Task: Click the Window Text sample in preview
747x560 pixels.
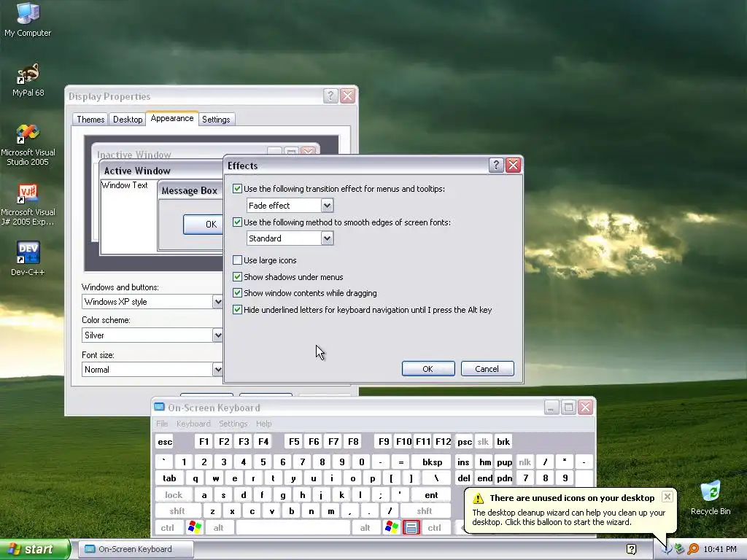Action: pyautogui.click(x=125, y=184)
